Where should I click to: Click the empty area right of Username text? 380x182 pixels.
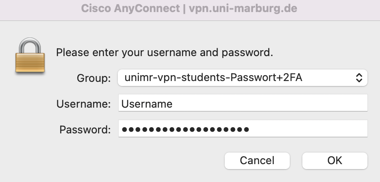(x=270, y=103)
